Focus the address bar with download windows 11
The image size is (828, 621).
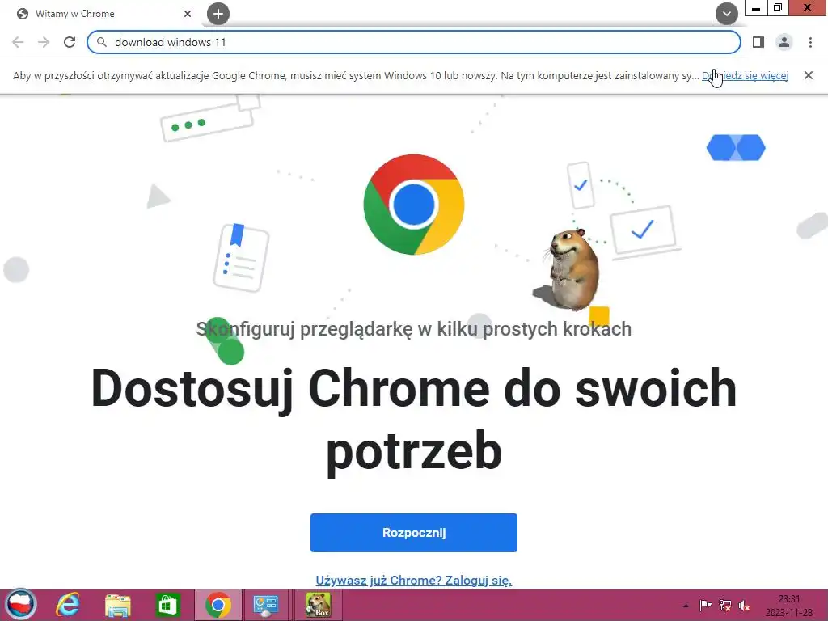coord(413,42)
